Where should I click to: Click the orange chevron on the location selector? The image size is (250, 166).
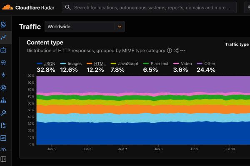(x=120, y=27)
